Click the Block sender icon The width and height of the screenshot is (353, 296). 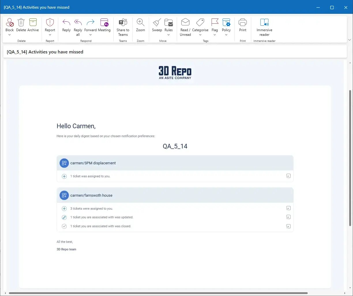coord(10,23)
